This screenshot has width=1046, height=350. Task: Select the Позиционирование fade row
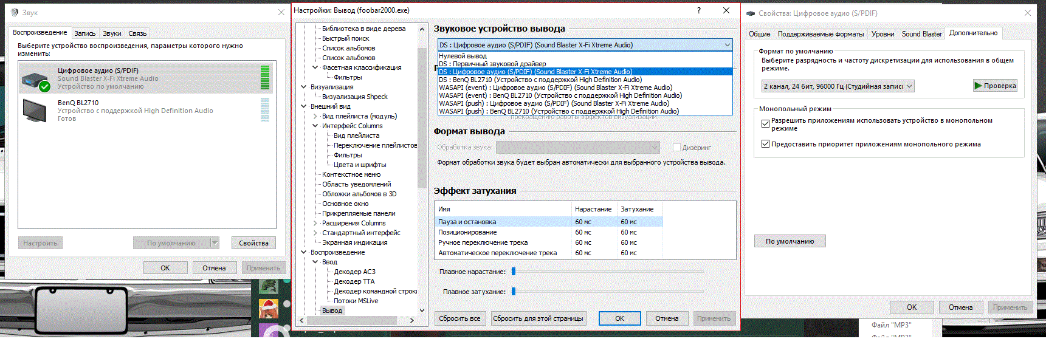[x=548, y=232]
